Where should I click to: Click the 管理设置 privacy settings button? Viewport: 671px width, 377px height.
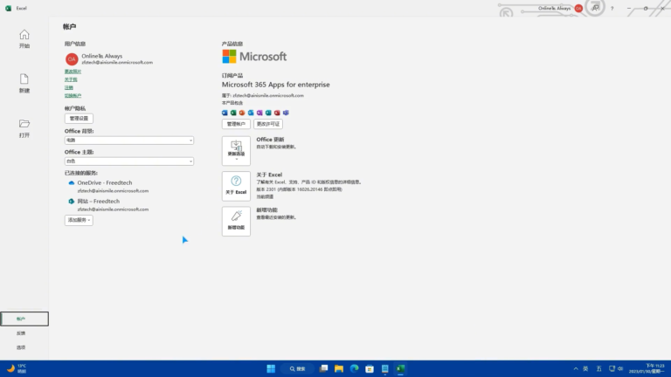79,119
